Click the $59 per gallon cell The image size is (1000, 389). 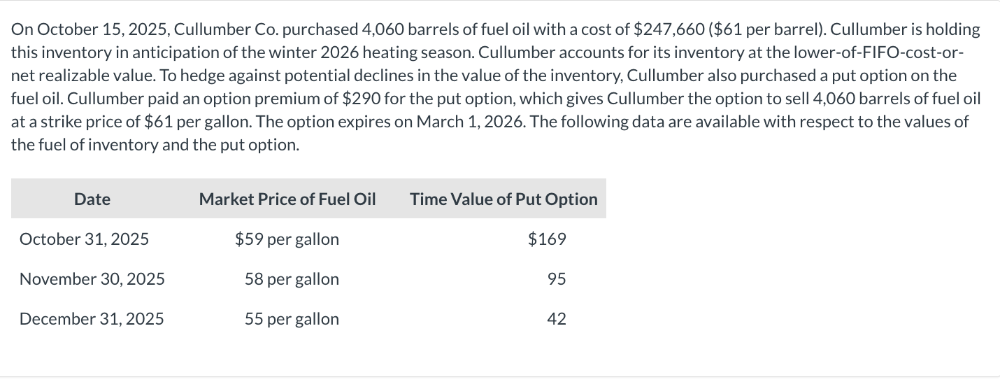(287, 239)
